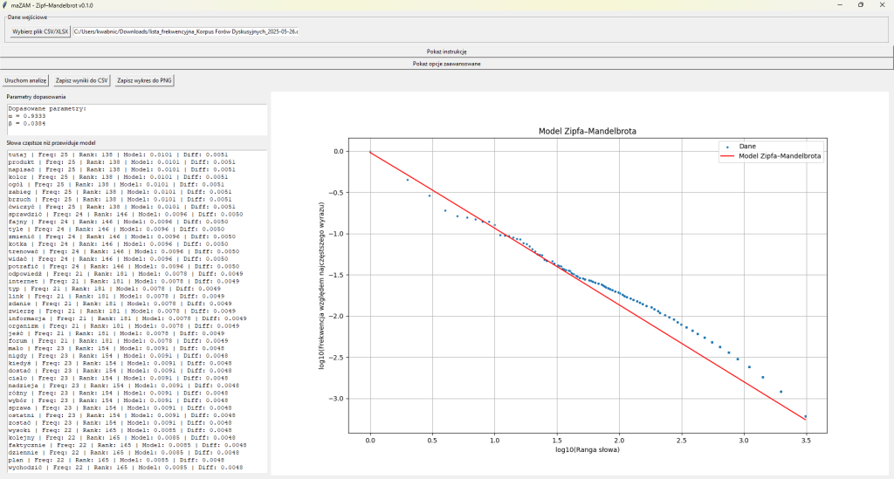The width and height of the screenshot is (894, 479).
Task: Click the 'ostatni' result row
Action: click(x=121, y=415)
